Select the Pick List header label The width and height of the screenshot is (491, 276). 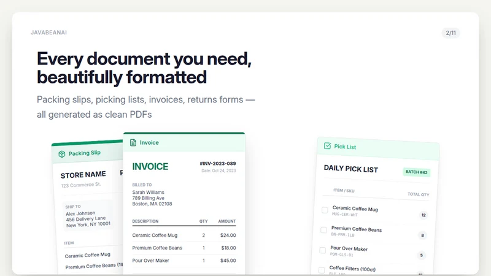[x=345, y=147]
